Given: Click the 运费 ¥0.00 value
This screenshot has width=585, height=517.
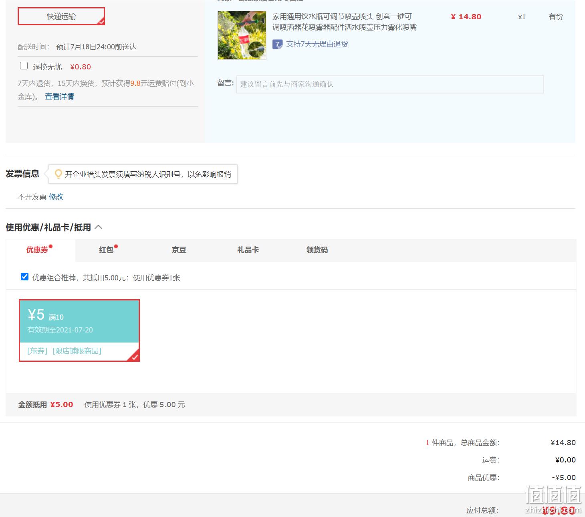Looking at the screenshot, I should click(565, 460).
